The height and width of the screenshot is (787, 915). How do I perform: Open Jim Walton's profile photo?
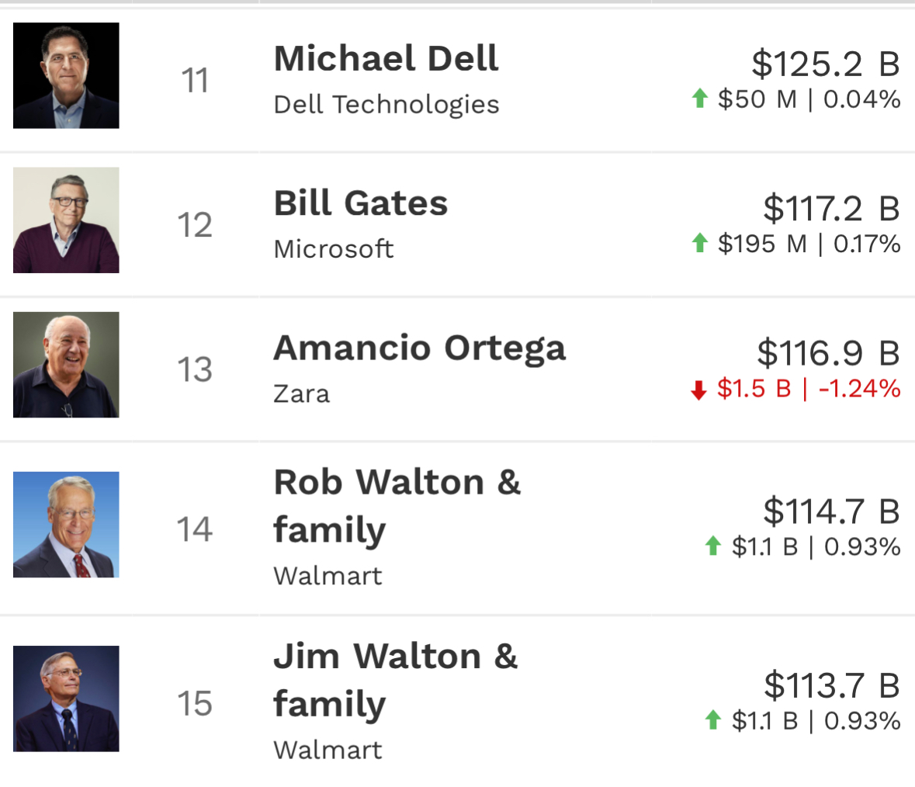point(66,699)
